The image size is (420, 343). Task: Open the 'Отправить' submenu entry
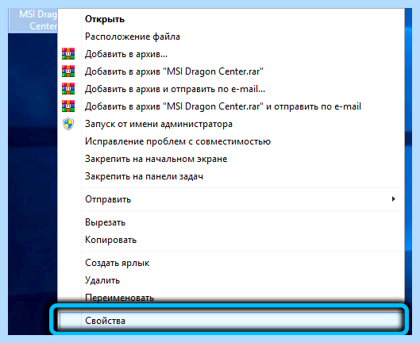pyautogui.click(x=231, y=199)
